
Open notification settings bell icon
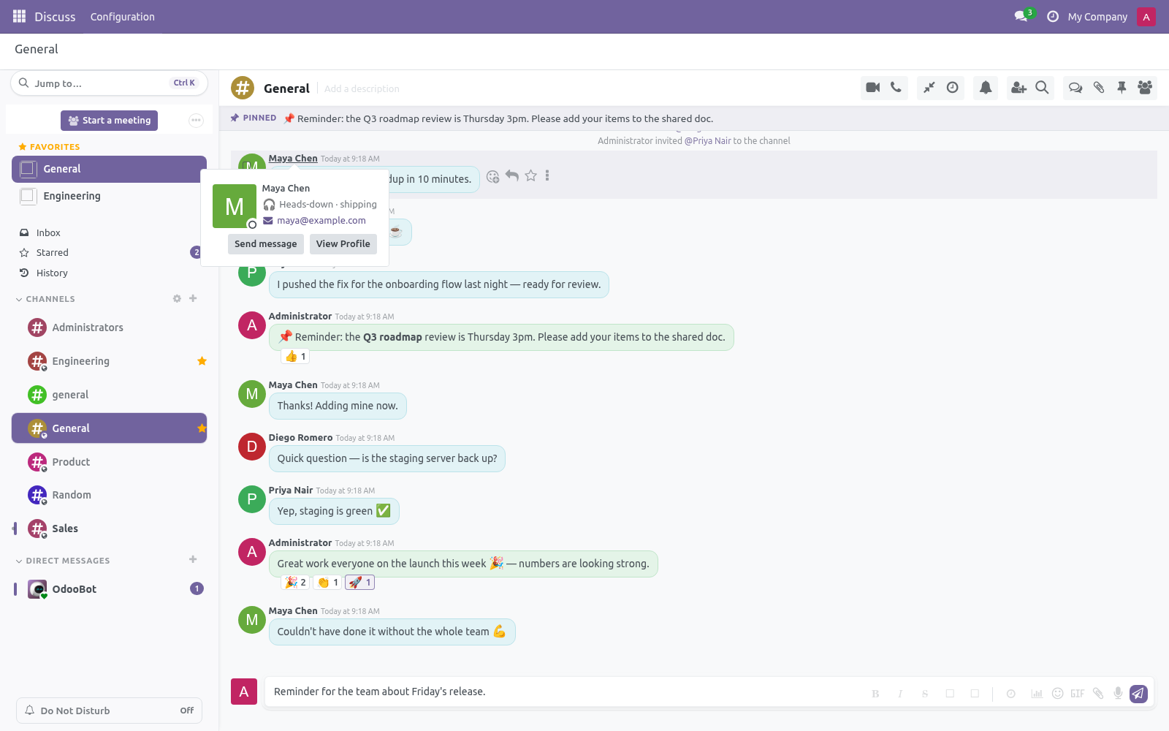point(986,88)
